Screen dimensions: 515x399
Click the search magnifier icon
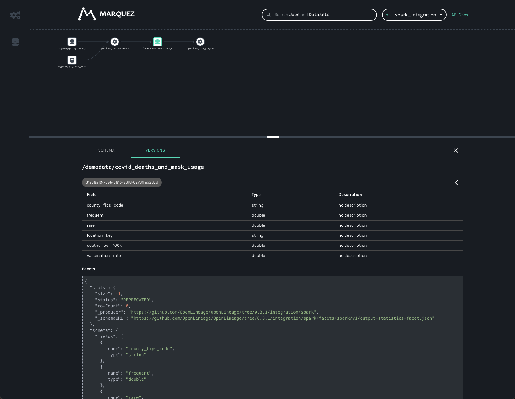coord(269,15)
